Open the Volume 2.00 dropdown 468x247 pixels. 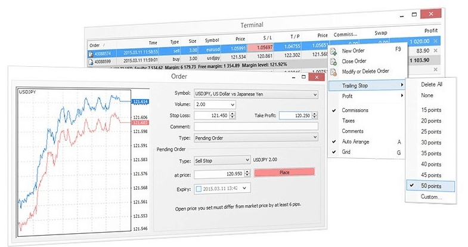[x=233, y=105]
